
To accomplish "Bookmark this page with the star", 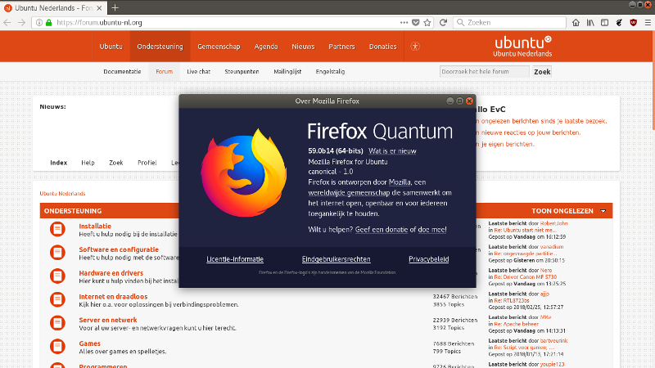I will click(427, 23).
